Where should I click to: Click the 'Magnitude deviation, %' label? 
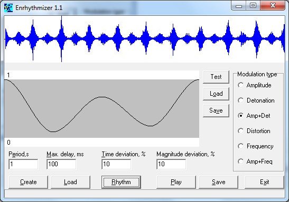[x=185, y=154]
